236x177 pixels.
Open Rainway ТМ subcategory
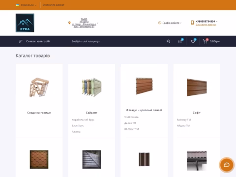[184, 120]
